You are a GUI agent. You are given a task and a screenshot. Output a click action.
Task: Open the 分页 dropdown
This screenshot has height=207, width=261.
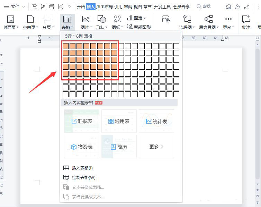point(48,22)
